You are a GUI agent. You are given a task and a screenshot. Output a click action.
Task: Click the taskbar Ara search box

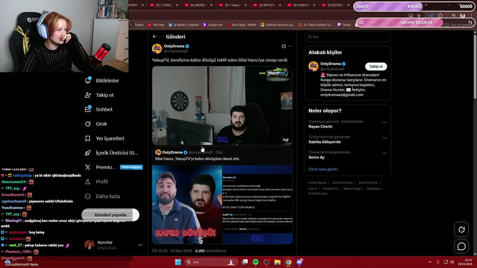211,262
